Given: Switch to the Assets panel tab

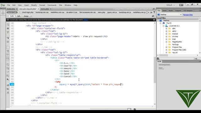Looking at the screenshot, I should tap(171, 11).
